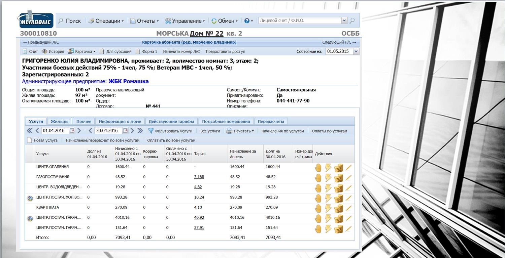Click the hand icon in КВАРТПЛАТА row
Image resolution: width=505 pixels, height=258 pixels.
(318, 208)
